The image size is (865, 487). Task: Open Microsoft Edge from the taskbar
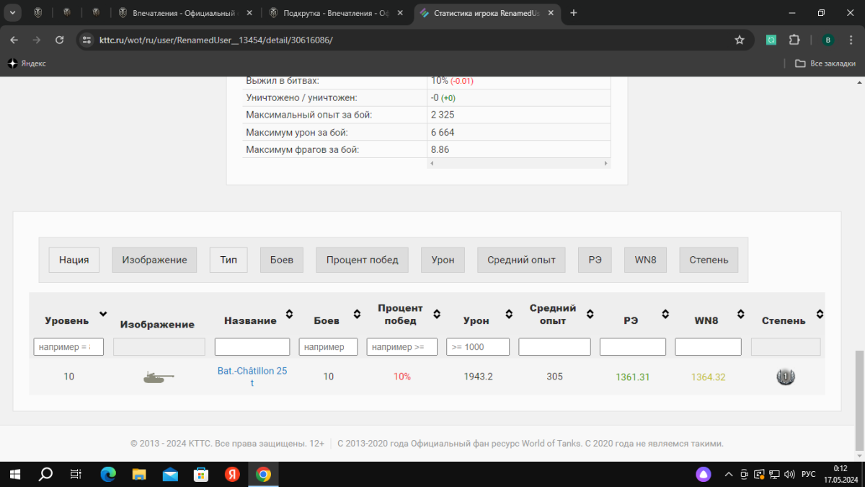coord(108,474)
